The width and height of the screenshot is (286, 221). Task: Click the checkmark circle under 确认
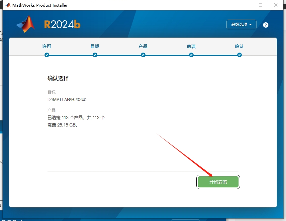[x=239, y=55]
